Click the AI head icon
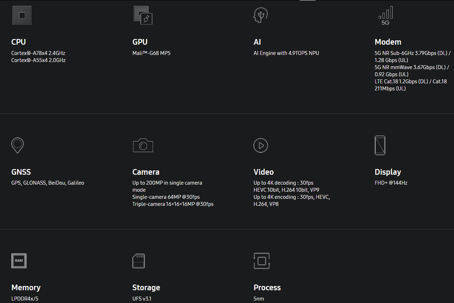Image resolution: width=454 pixels, height=303 pixels. tap(261, 15)
